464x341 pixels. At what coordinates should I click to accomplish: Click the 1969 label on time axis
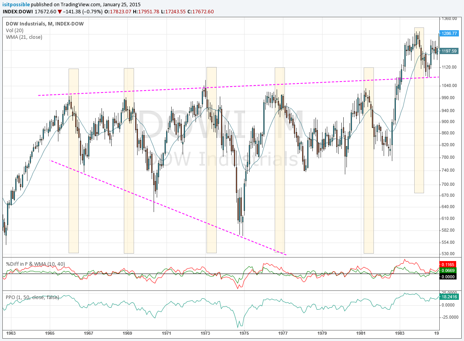click(x=127, y=333)
